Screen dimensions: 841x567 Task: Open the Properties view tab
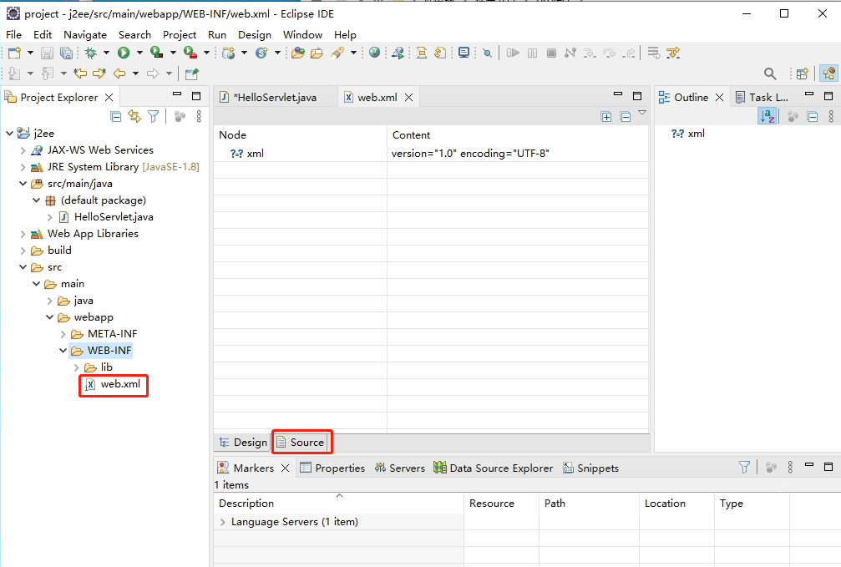(x=332, y=468)
